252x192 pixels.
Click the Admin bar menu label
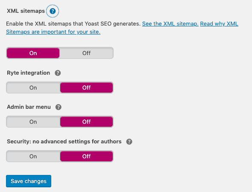point(29,107)
